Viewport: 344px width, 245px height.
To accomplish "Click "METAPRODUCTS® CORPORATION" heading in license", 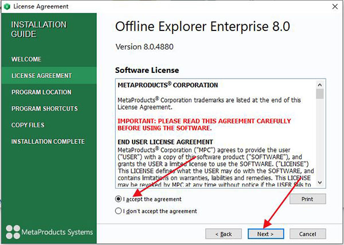I will (167, 85).
